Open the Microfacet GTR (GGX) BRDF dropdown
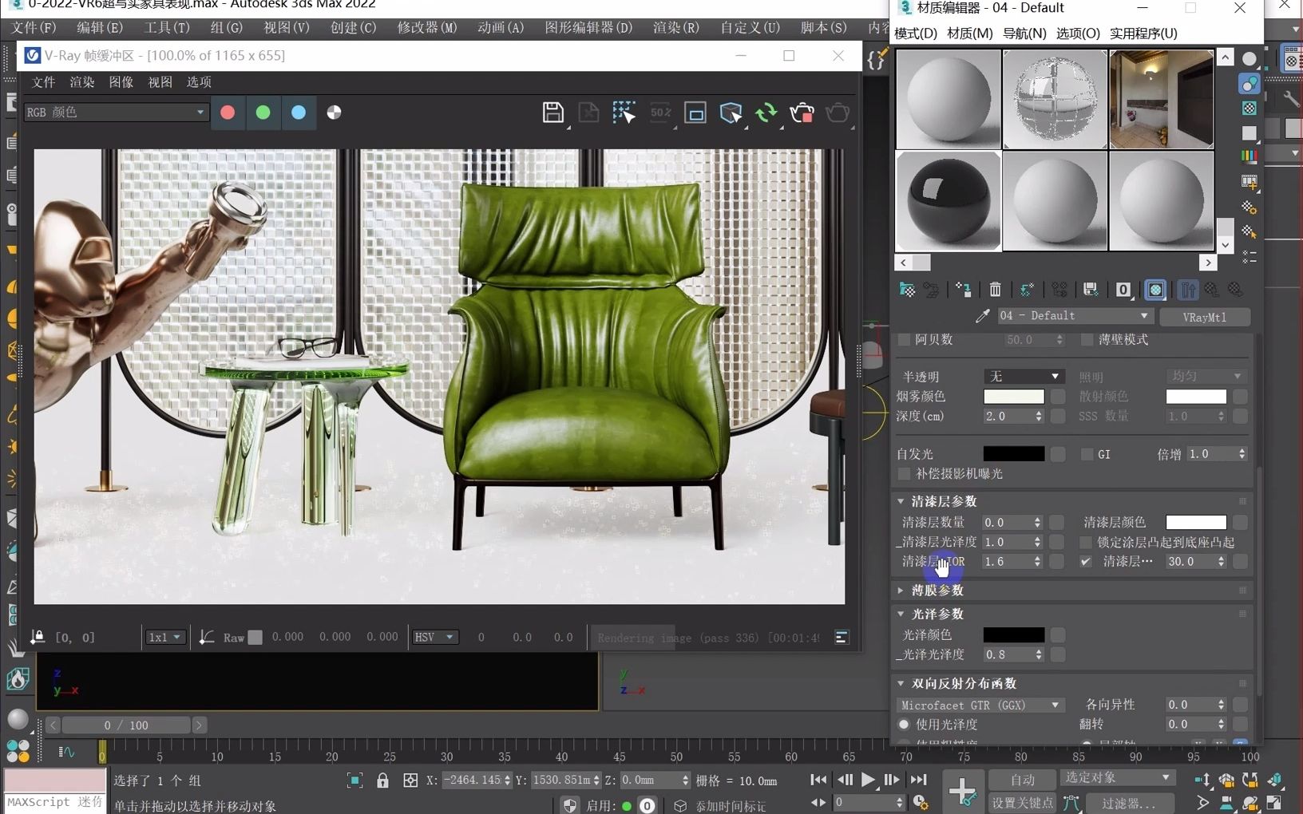 980,705
